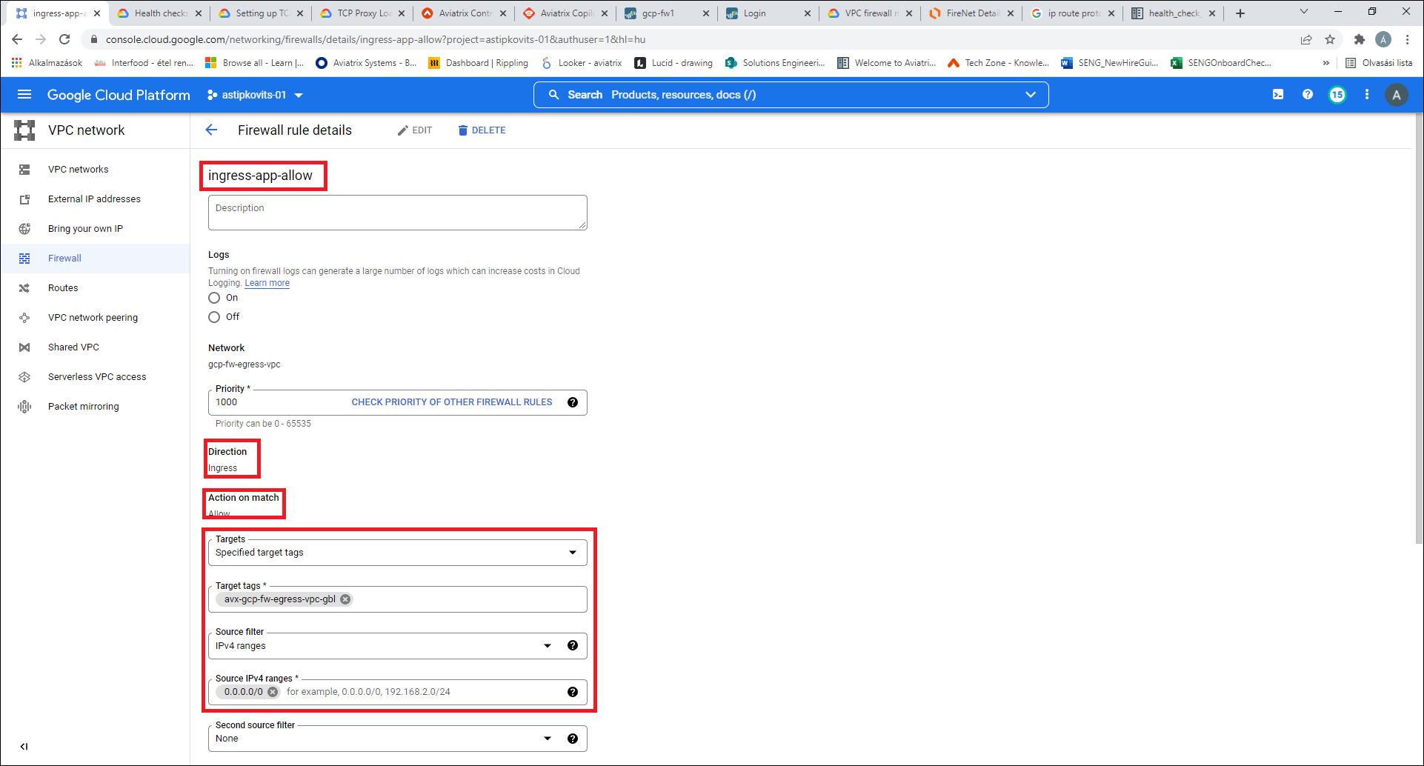Click inside the Description text area
The image size is (1424, 766).
[397, 213]
